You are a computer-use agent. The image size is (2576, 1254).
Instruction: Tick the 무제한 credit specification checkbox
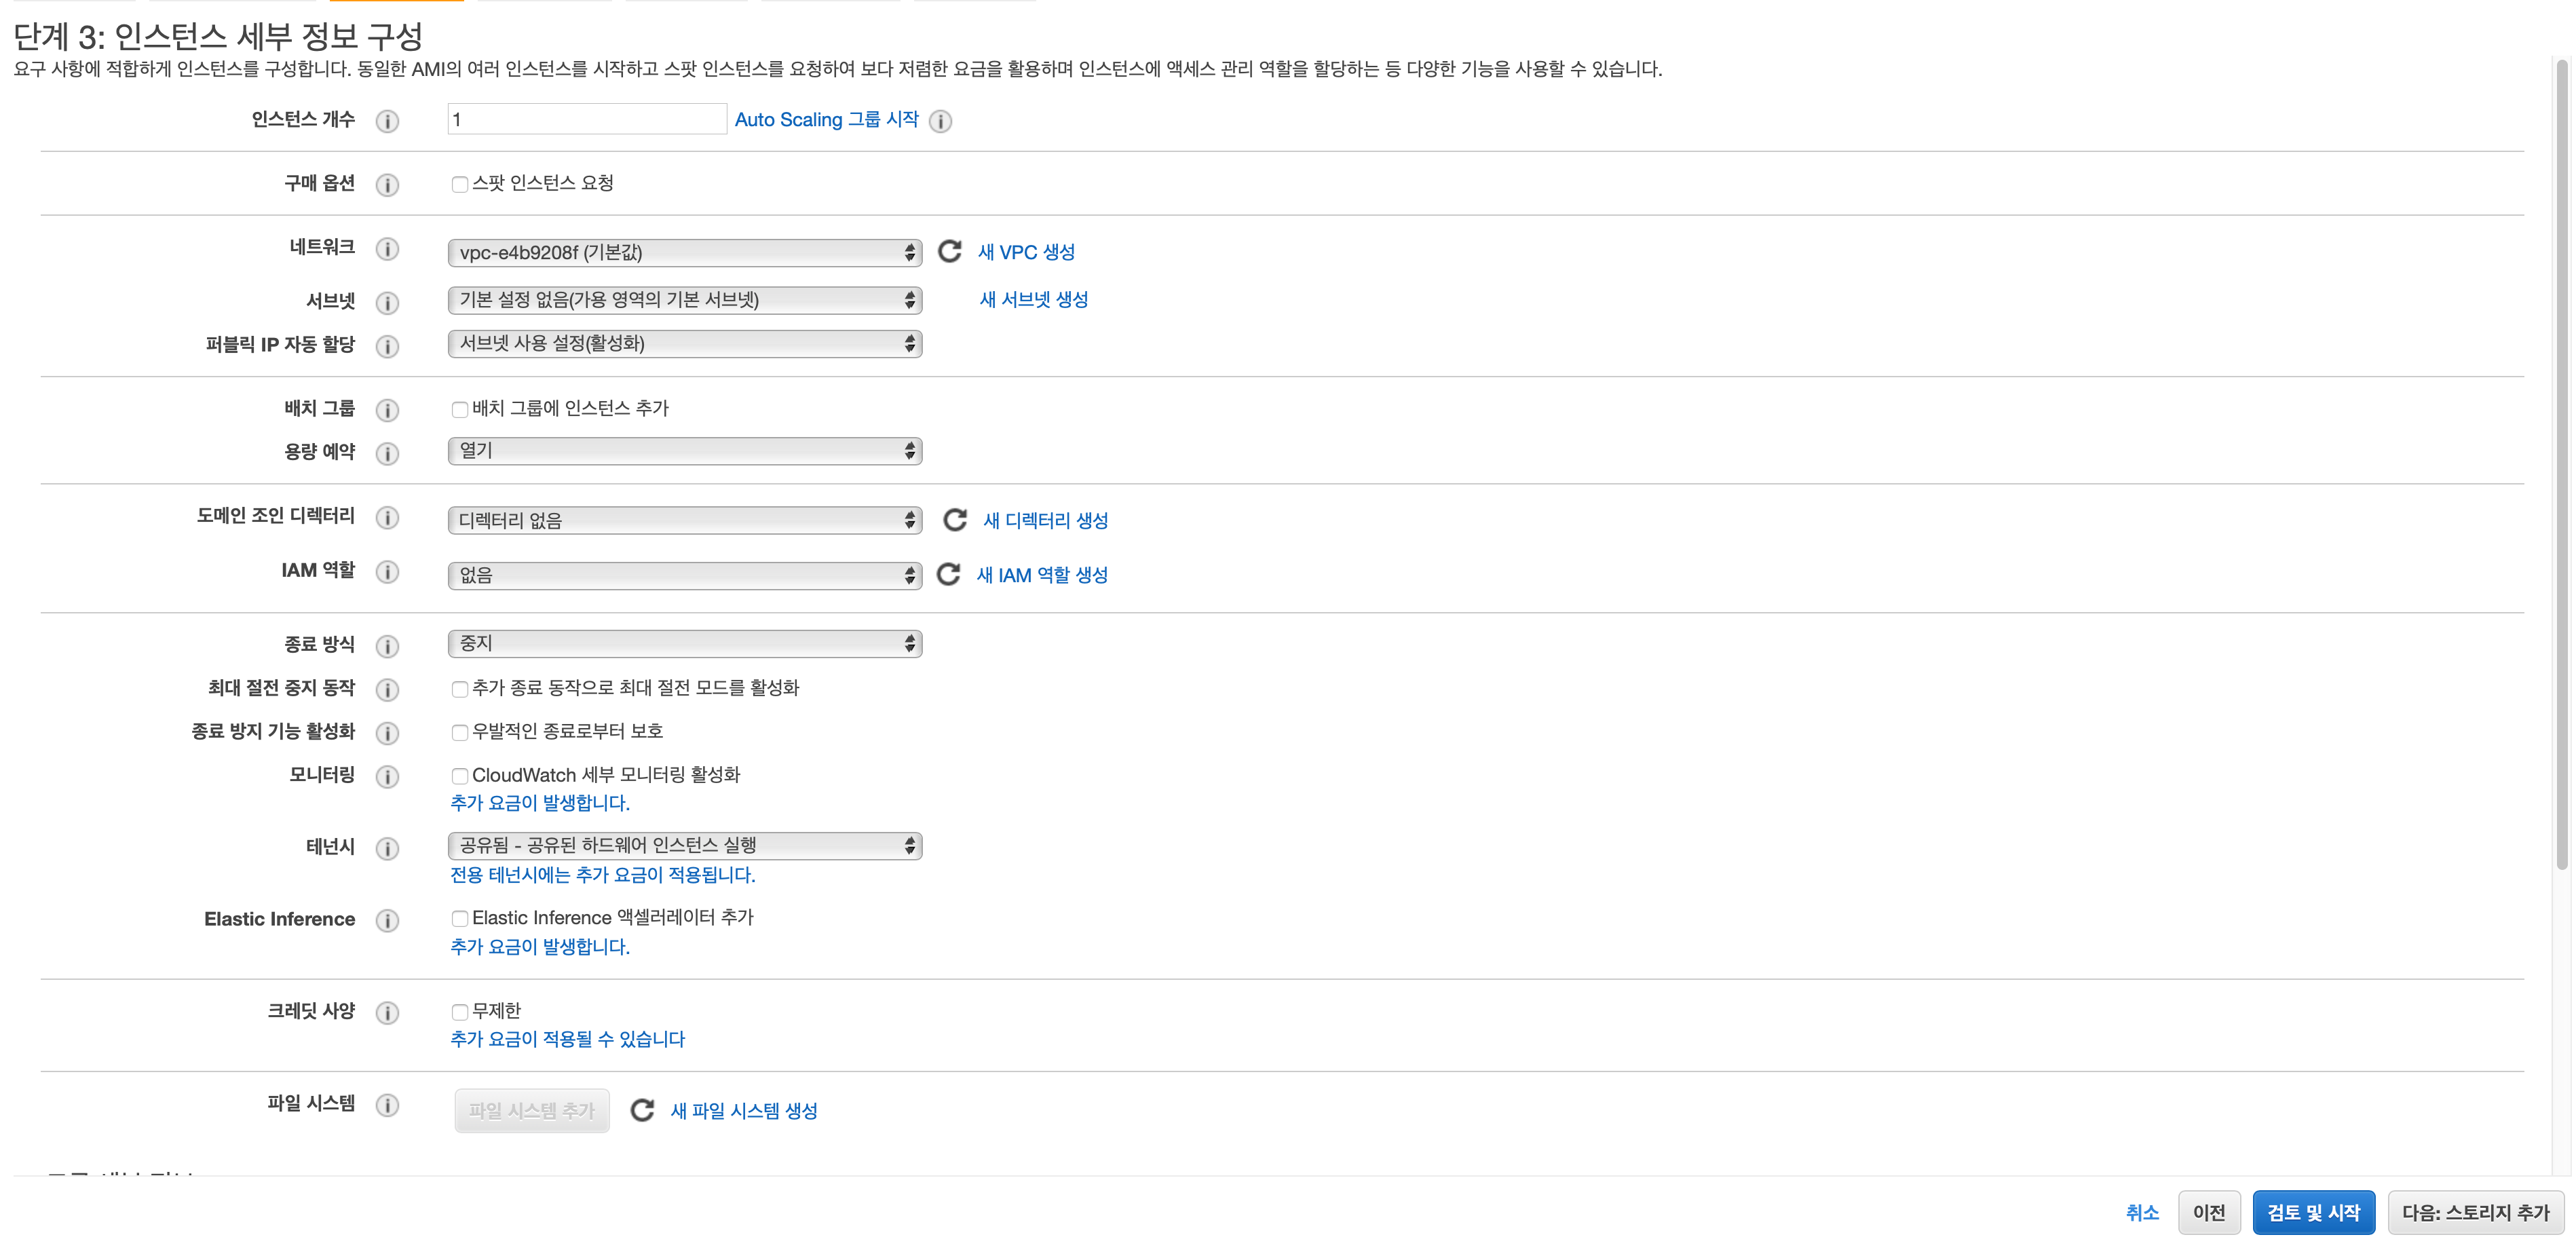tap(460, 1012)
